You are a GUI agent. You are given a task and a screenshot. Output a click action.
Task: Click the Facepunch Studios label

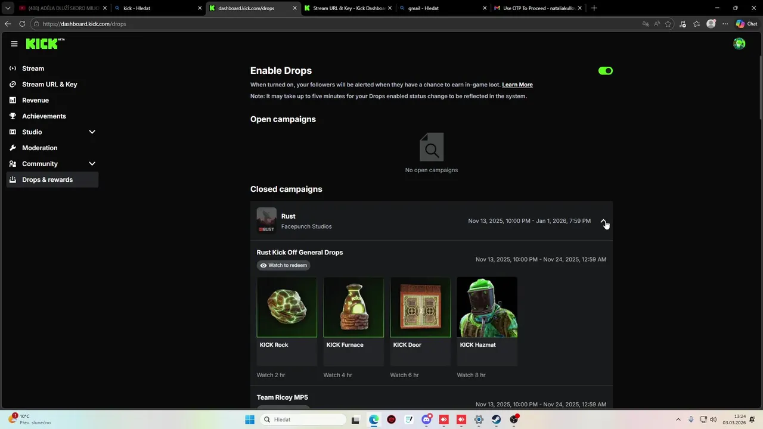[x=306, y=226]
